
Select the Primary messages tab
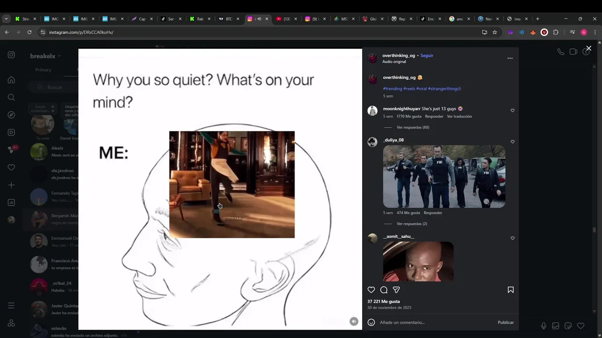[x=43, y=70]
